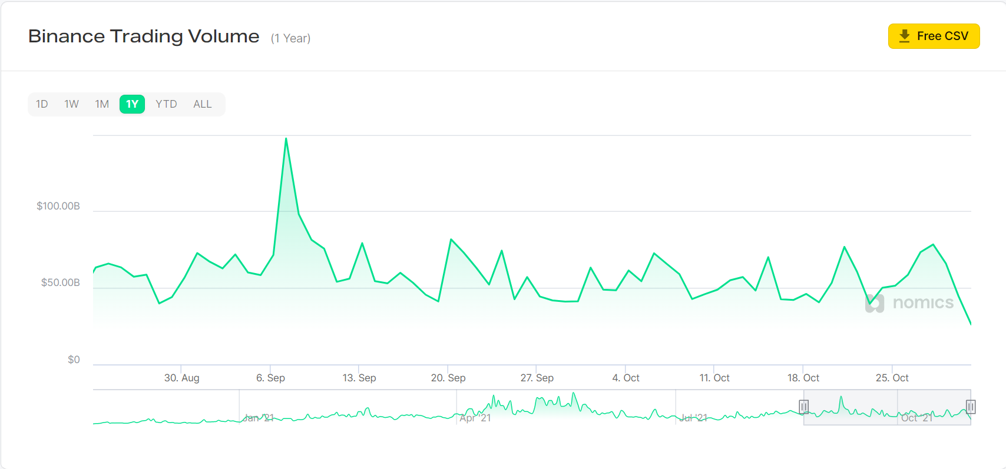1006x469 pixels.
Task: Click the 4. Oct axis label
Action: pos(626,378)
